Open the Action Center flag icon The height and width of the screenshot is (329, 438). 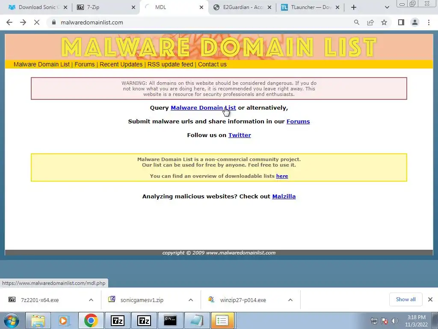pos(385,321)
